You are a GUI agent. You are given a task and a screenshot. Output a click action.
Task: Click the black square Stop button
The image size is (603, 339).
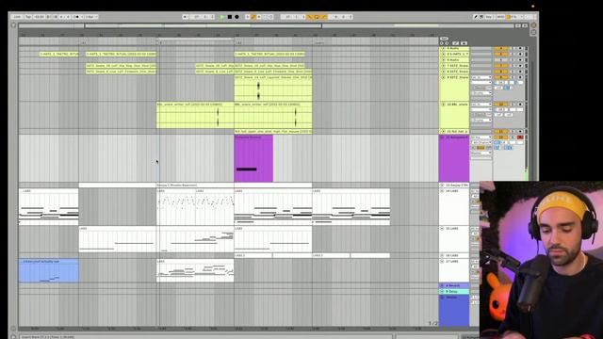pyautogui.click(x=230, y=17)
